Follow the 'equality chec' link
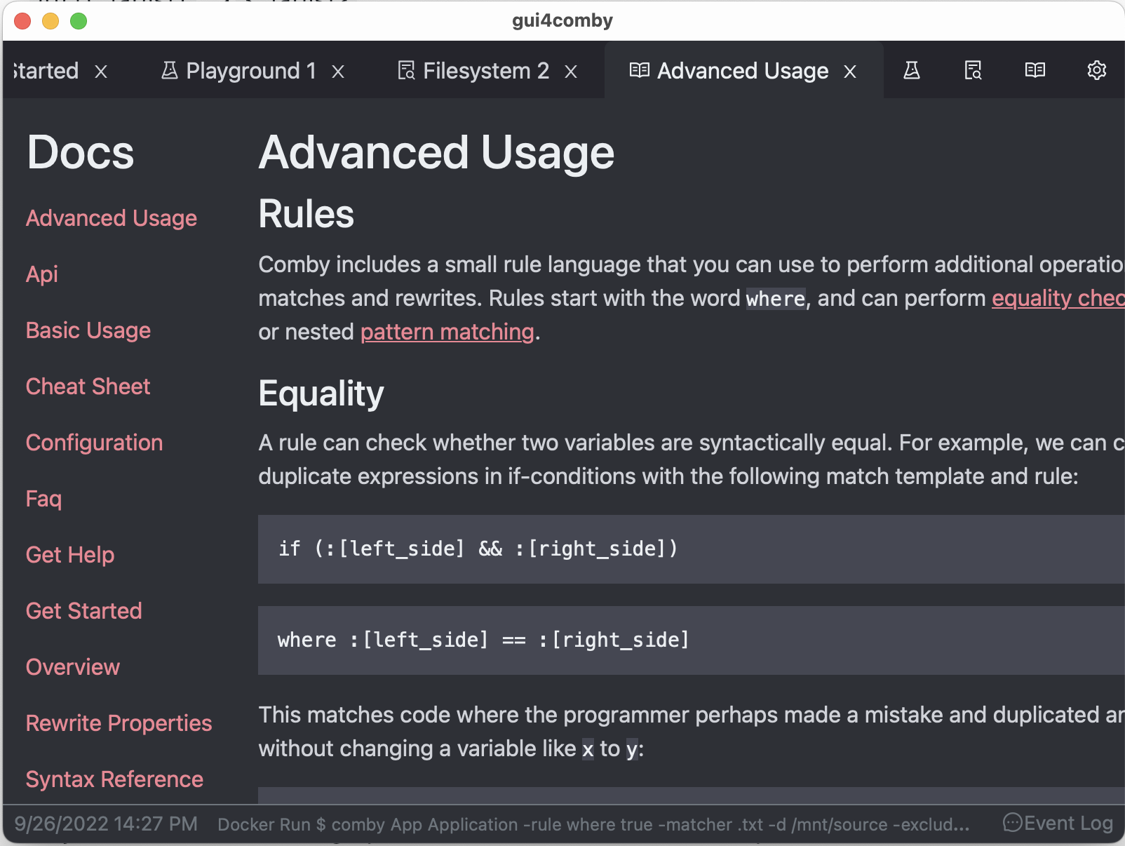Screen dimensions: 1125x846 [1058, 298]
